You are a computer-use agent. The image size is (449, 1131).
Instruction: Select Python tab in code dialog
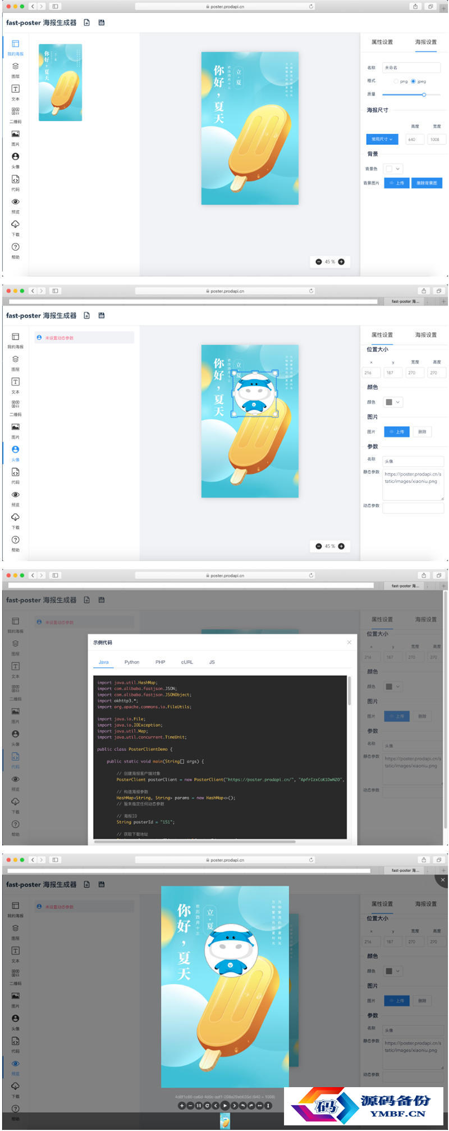pyautogui.click(x=132, y=662)
